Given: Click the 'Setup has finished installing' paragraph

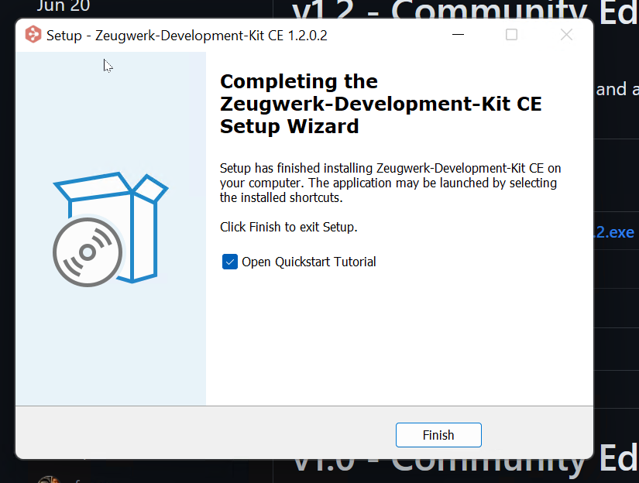Looking at the screenshot, I should pos(390,183).
